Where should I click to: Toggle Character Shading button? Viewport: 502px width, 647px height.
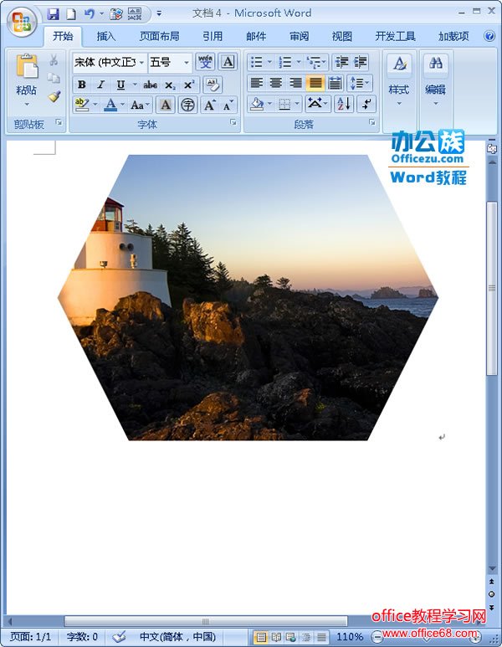(x=166, y=105)
